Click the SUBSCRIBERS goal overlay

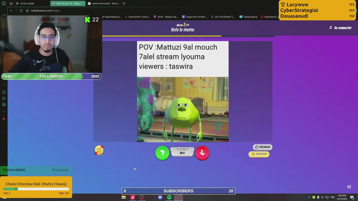[178, 191]
